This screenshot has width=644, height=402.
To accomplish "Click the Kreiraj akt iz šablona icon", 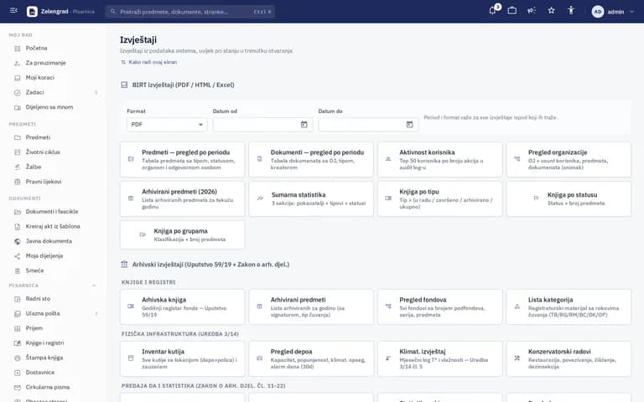I will click(18, 226).
